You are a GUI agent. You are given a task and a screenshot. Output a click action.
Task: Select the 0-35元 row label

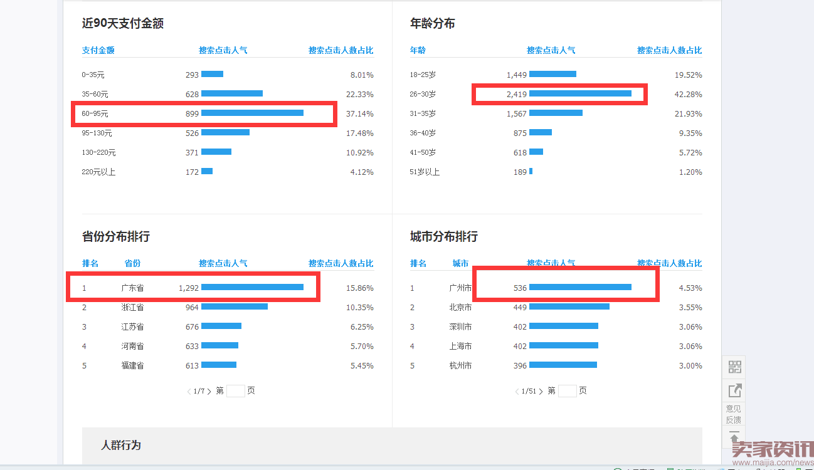click(x=93, y=75)
